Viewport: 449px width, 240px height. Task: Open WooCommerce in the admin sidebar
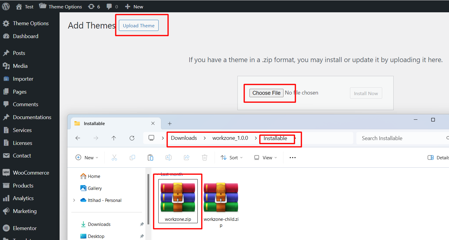coord(31,173)
